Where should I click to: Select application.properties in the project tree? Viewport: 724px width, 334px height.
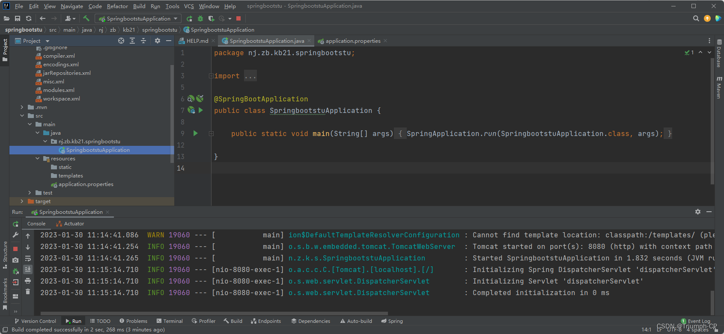[86, 184]
